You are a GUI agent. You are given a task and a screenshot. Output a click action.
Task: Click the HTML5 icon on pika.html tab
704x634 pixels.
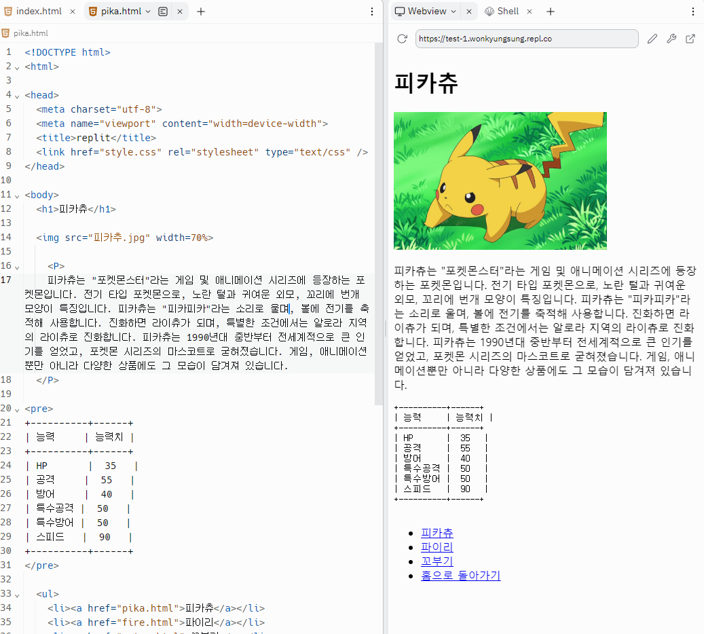[x=93, y=12]
